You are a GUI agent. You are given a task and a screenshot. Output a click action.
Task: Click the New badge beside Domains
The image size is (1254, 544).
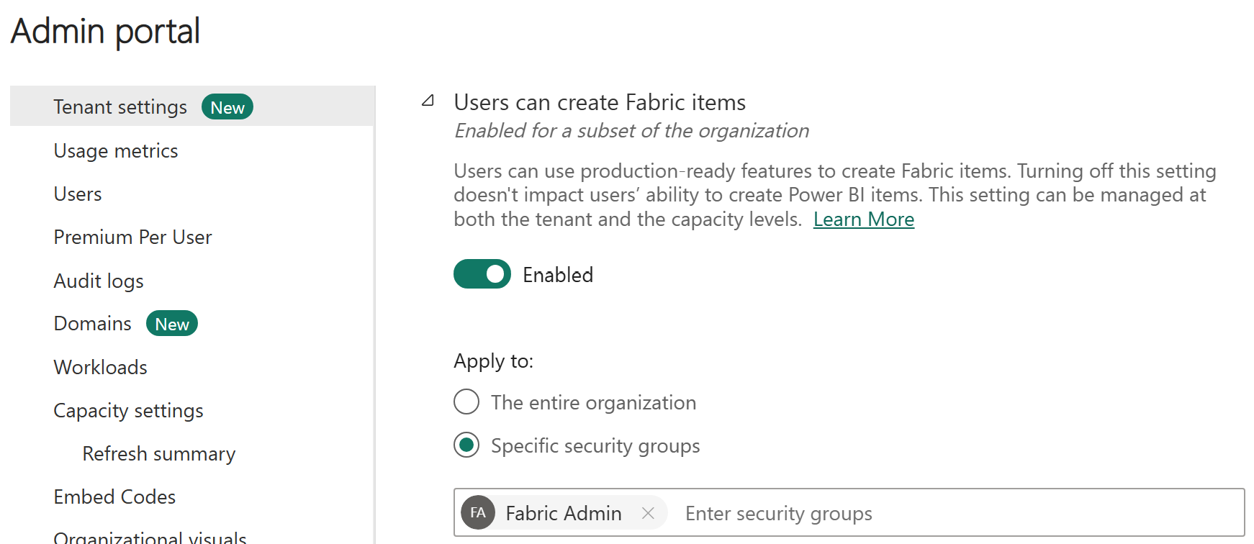click(172, 324)
